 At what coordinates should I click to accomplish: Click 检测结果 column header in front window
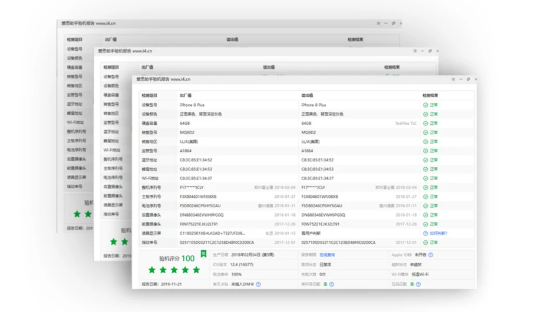430,95
